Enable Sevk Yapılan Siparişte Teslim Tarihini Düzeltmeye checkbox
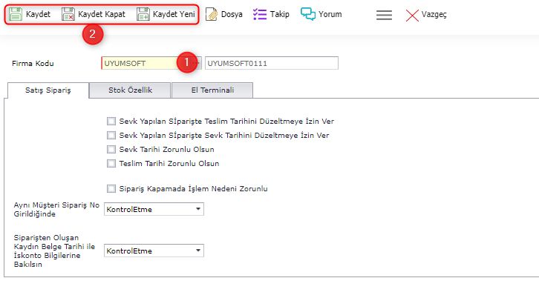The height and width of the screenshot is (298, 539). click(111, 121)
